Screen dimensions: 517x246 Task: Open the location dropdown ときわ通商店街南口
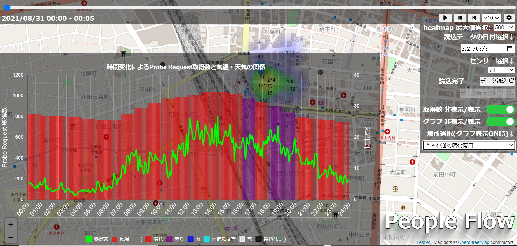469,145
